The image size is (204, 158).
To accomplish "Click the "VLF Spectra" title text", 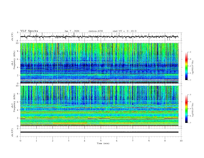I will [29, 31].
